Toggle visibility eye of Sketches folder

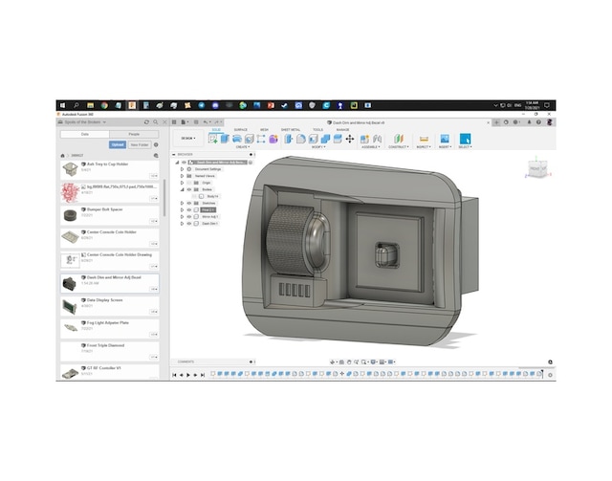(x=189, y=204)
